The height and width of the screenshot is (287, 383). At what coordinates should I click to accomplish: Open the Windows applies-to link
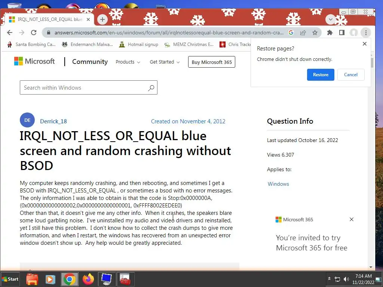tap(278, 184)
